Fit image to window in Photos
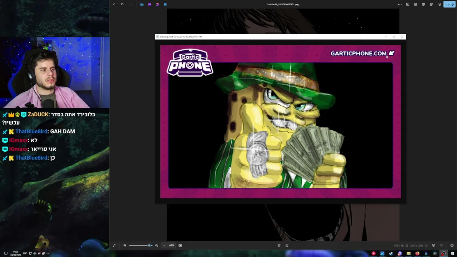The width and height of the screenshot is (457, 257). click(x=180, y=246)
